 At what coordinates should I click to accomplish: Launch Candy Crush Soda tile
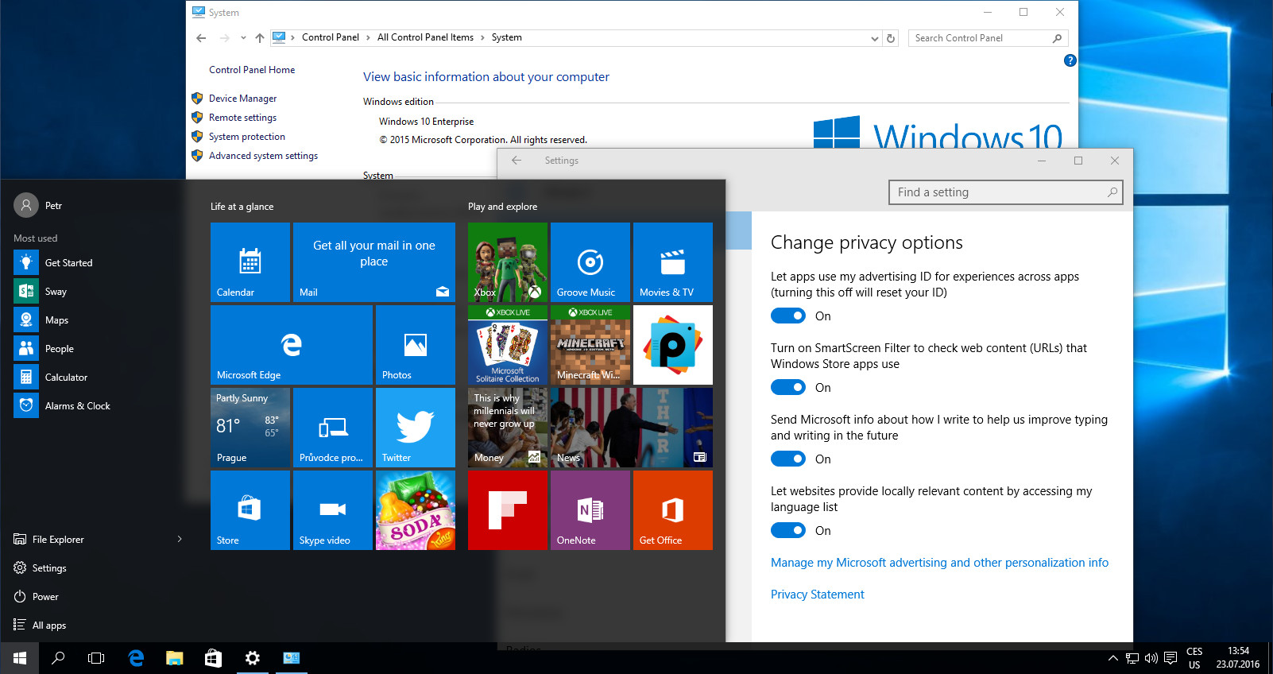tap(416, 510)
